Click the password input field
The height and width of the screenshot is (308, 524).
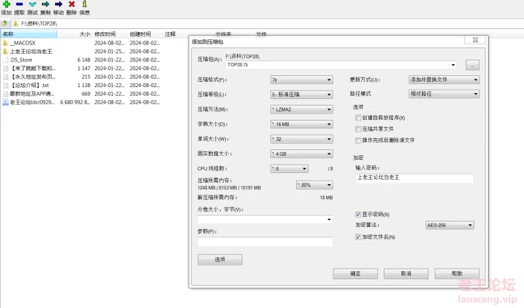pos(413,178)
